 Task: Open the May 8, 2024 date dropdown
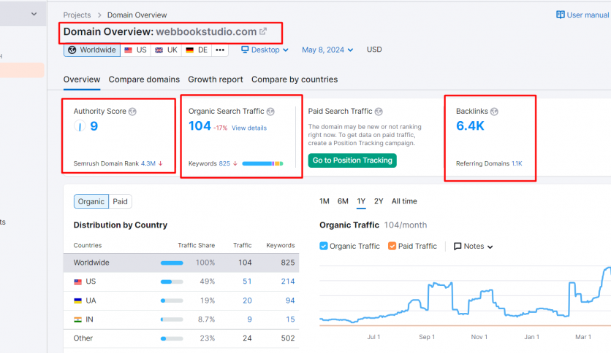pos(327,50)
